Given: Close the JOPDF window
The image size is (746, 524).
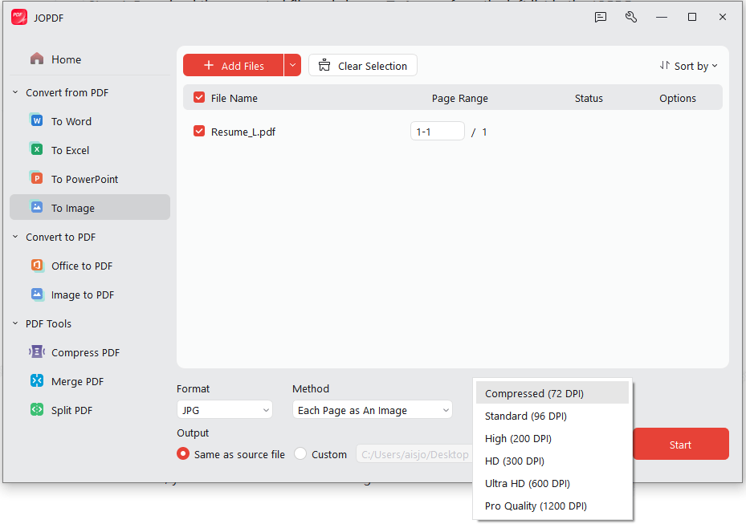Looking at the screenshot, I should pyautogui.click(x=722, y=17).
